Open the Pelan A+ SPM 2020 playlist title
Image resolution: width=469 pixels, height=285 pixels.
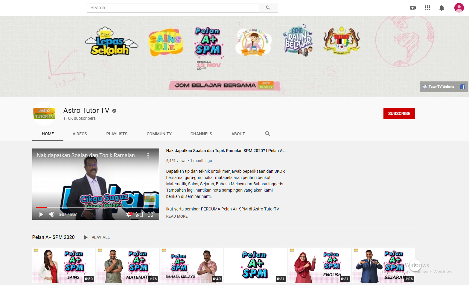pyautogui.click(x=54, y=237)
